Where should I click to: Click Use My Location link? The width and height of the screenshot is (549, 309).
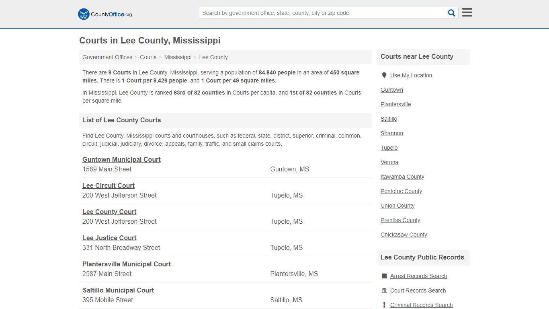(411, 75)
